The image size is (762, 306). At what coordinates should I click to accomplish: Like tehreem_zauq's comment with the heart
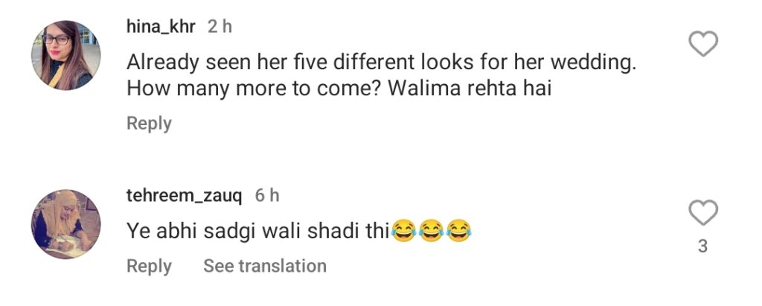703,213
